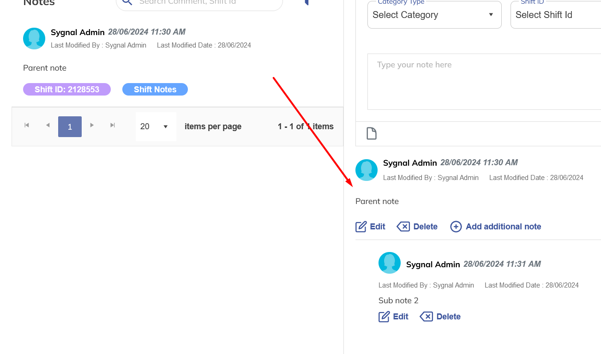Click the Type your note here field

pos(484,81)
